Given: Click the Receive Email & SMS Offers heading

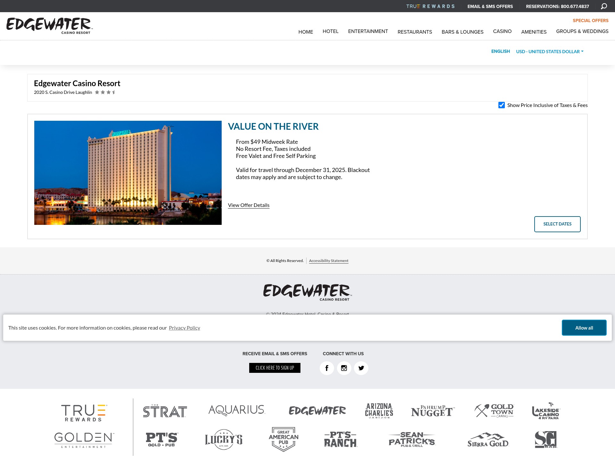Looking at the screenshot, I should click(x=275, y=354).
